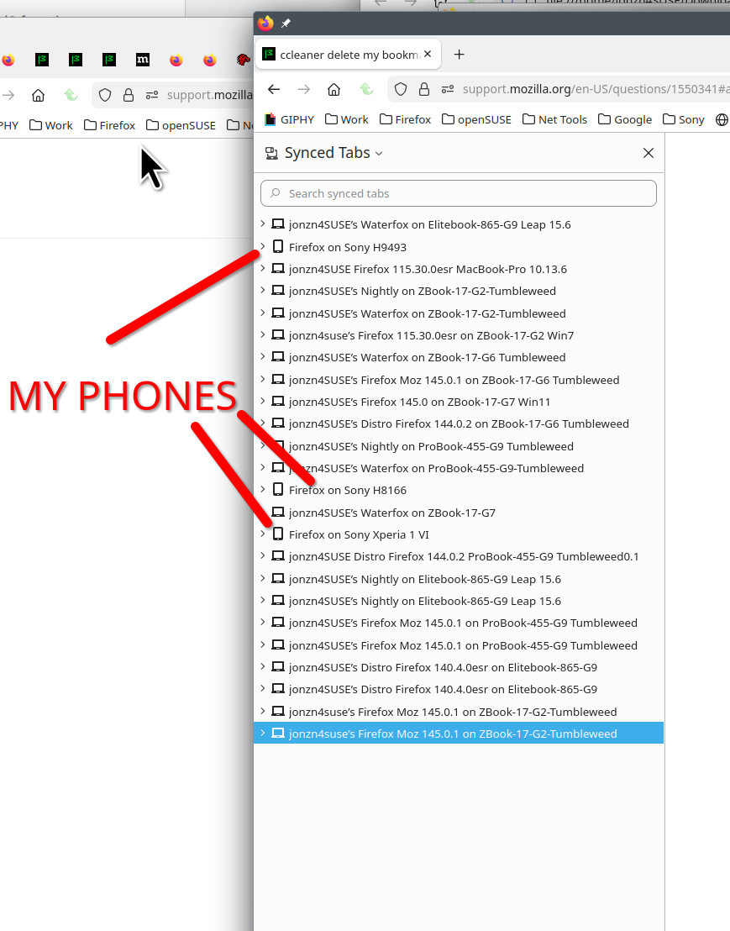
Task: Click the back window support.mozilla address bar
Action: [209, 95]
